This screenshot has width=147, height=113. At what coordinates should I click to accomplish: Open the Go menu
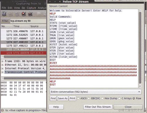point(23,8)
